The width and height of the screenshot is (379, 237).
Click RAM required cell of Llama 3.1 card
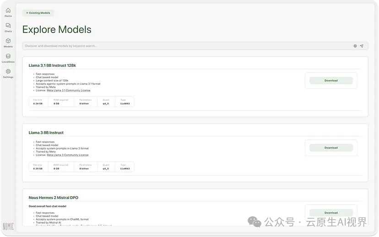click(61, 102)
